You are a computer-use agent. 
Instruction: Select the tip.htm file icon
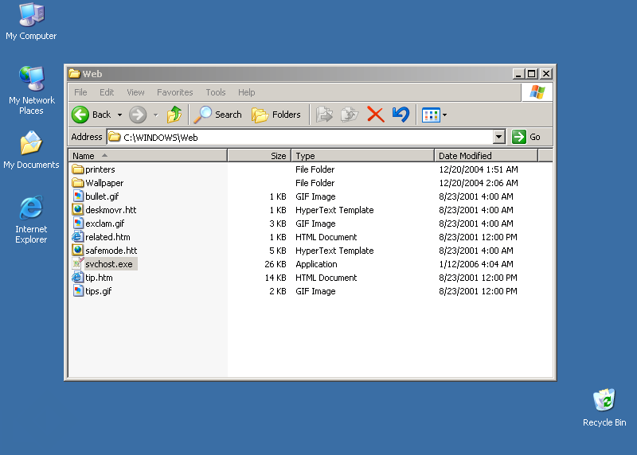(x=77, y=278)
